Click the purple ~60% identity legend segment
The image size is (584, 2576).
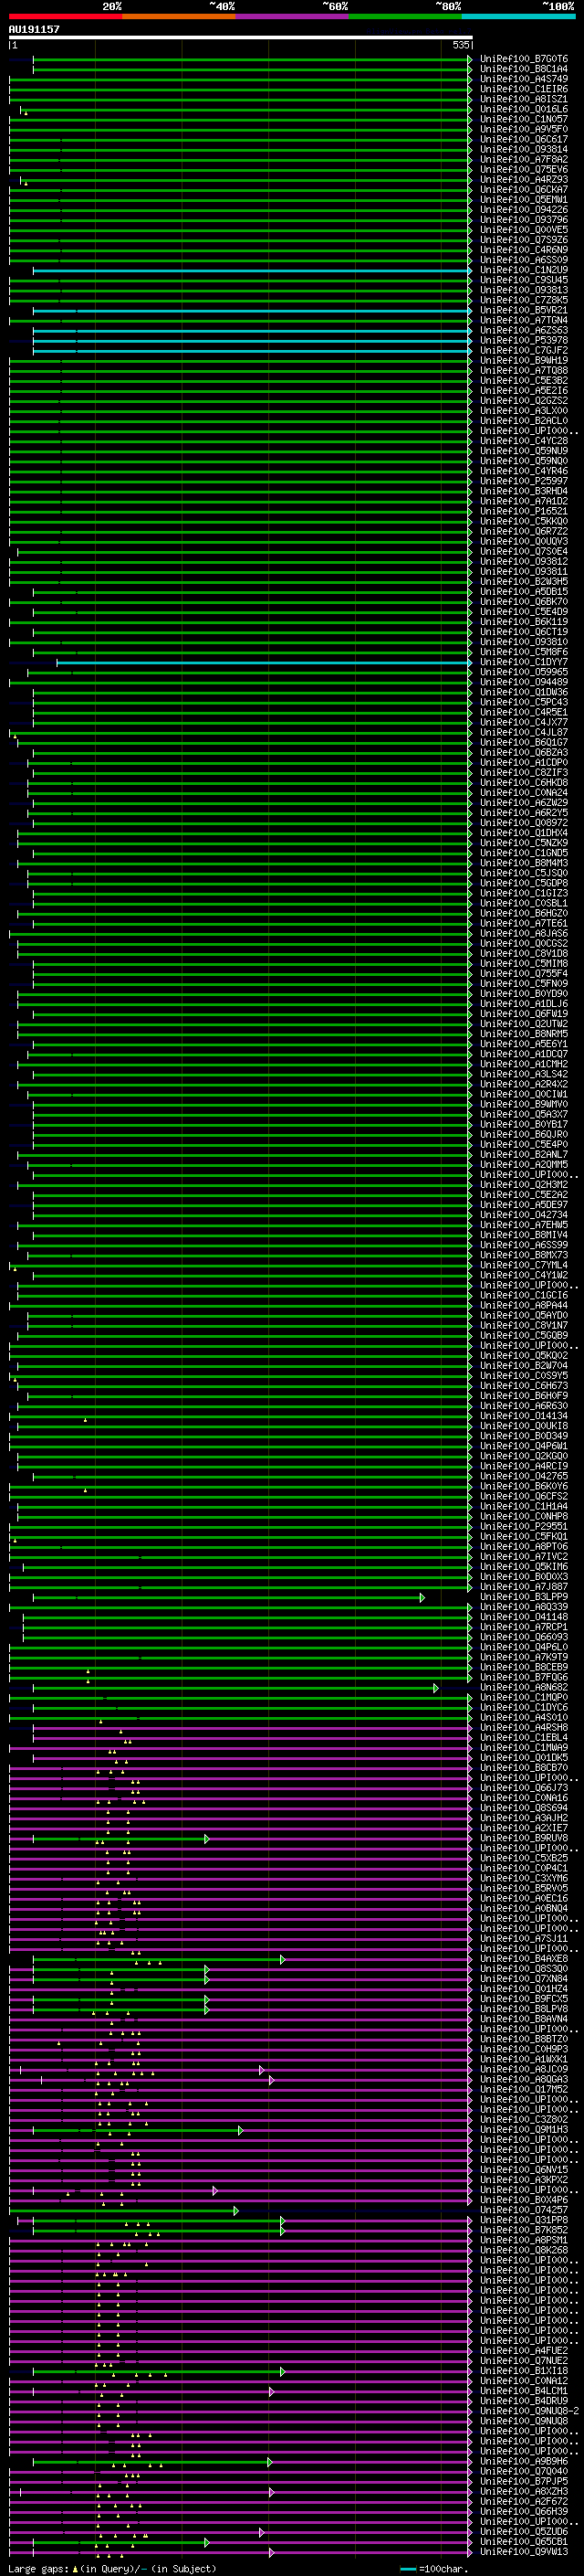pos(293,16)
